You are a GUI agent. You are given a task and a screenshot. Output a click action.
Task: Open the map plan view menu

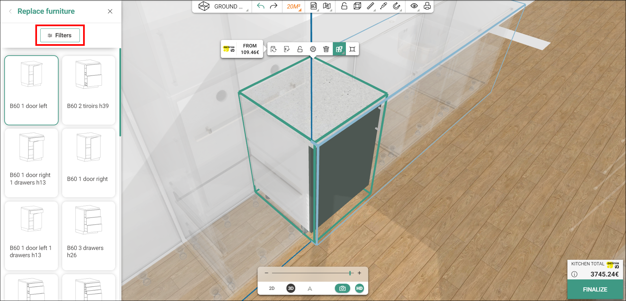327,6
